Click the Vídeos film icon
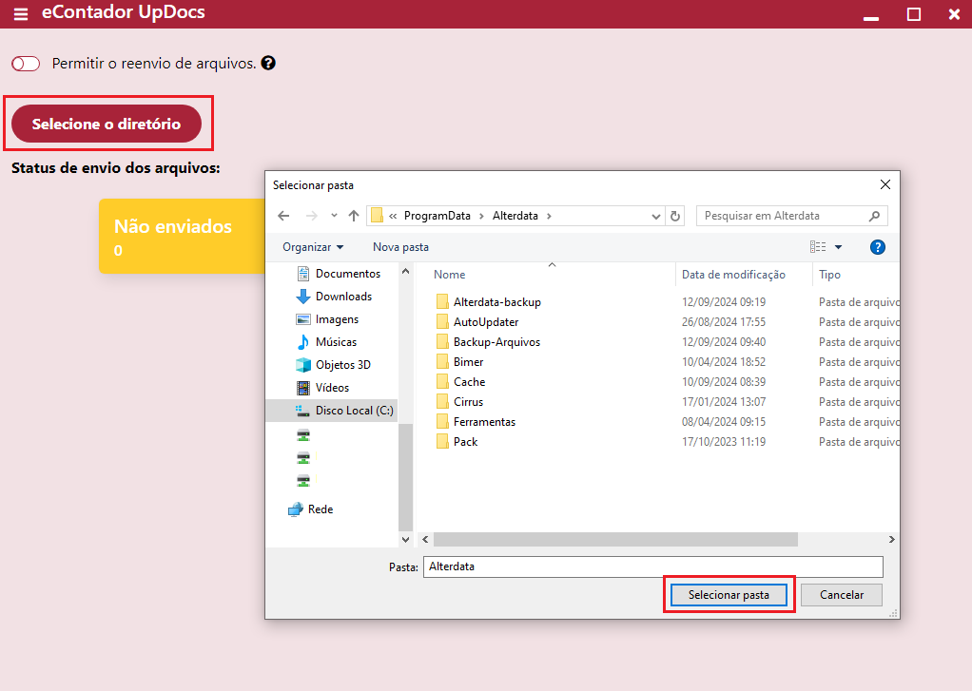The image size is (972, 691). click(x=303, y=388)
